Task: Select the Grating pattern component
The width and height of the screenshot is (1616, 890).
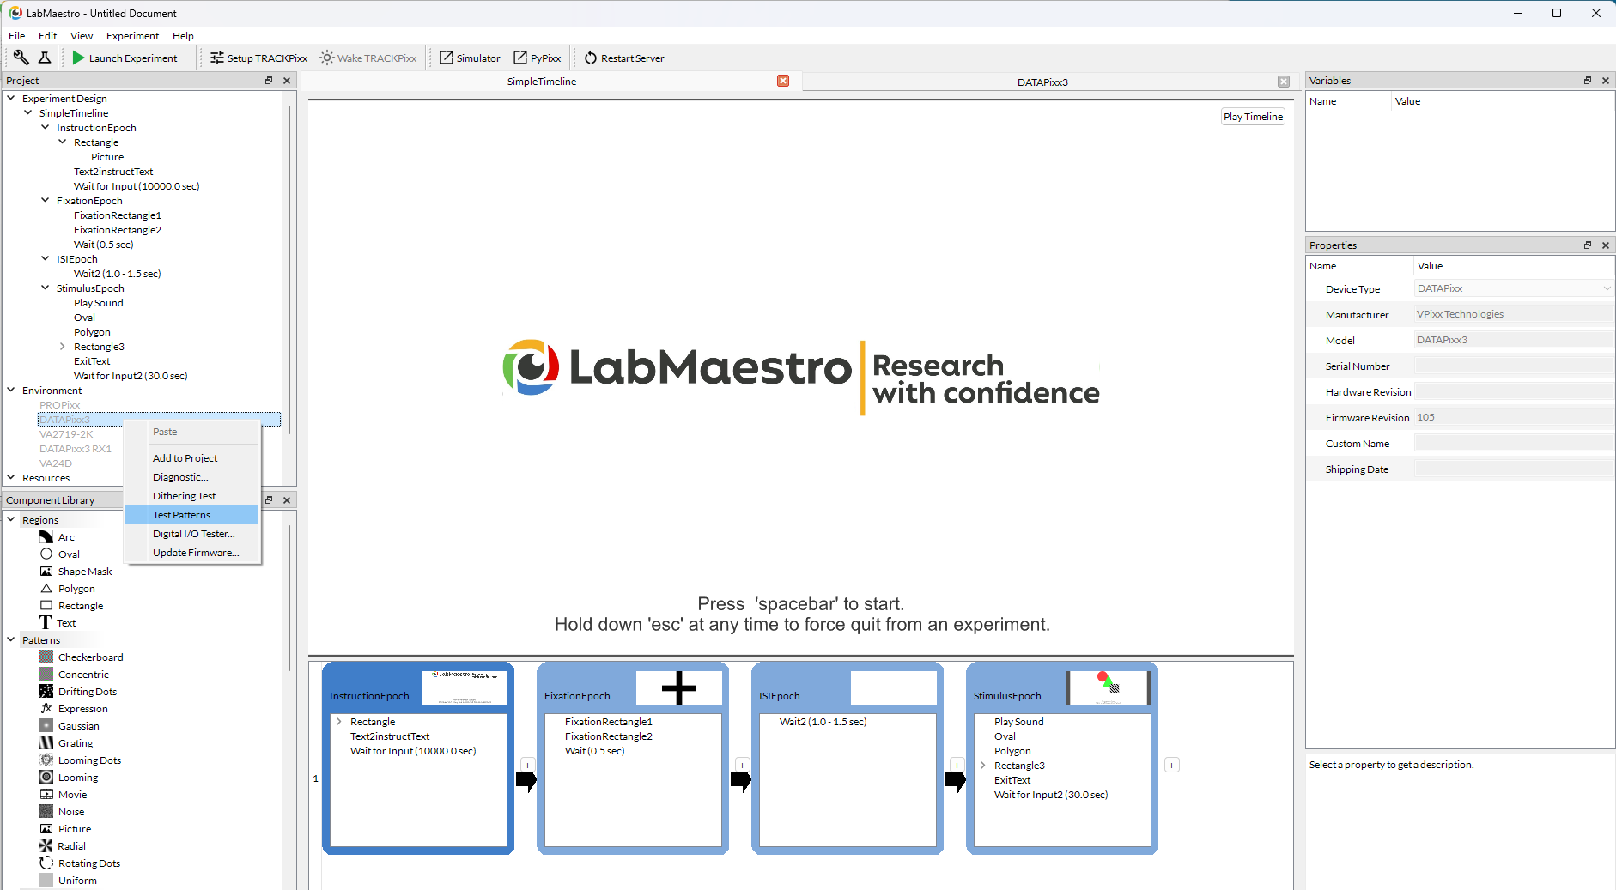Action: 76,743
